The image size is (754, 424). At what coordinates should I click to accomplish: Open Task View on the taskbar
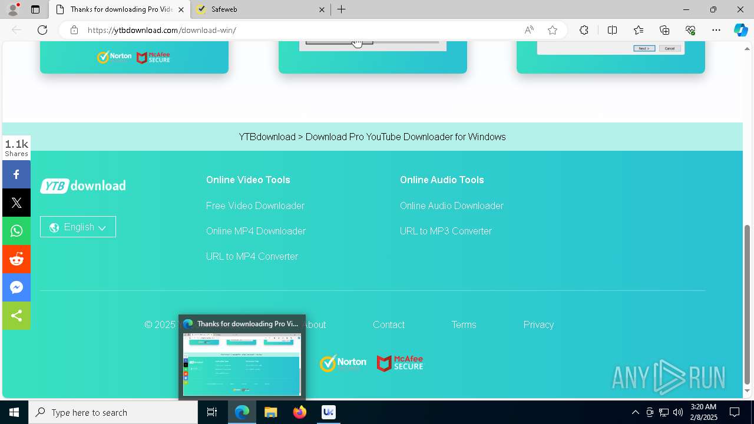tap(212, 412)
